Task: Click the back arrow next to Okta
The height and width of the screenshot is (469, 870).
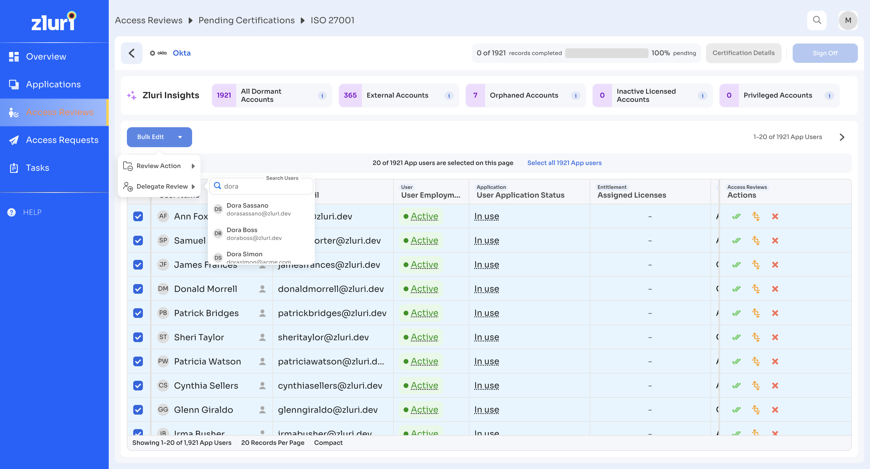Action: [132, 53]
